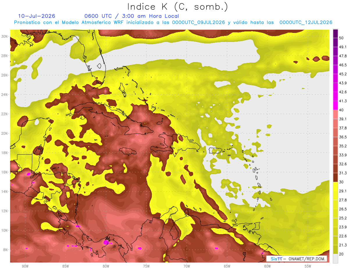Click the '39.1' colorbar value

(x=343, y=119)
